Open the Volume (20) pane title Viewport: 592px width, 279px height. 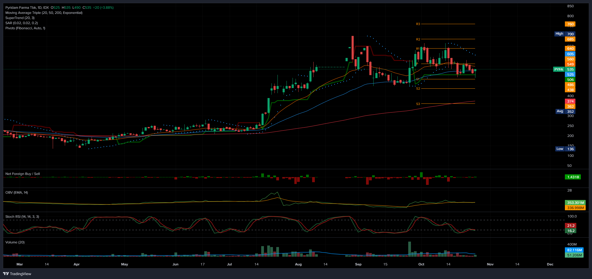coord(15,242)
